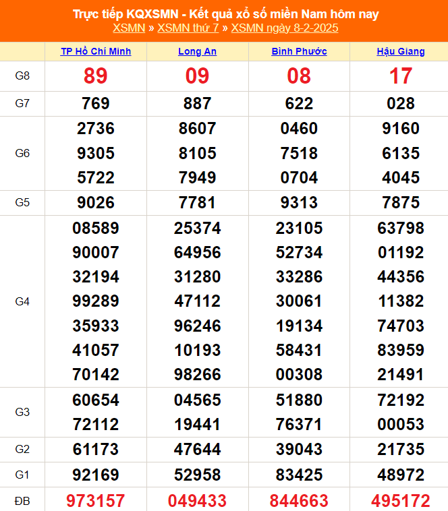Image resolution: width=448 pixels, height=511 pixels.
Task: Open TP Hồ Chí Minh province link
Action: point(96,51)
